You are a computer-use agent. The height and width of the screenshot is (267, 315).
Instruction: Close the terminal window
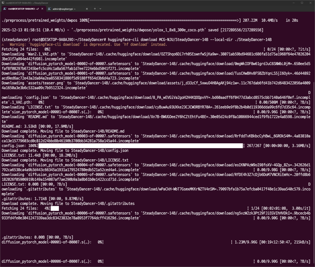click(310, 2)
